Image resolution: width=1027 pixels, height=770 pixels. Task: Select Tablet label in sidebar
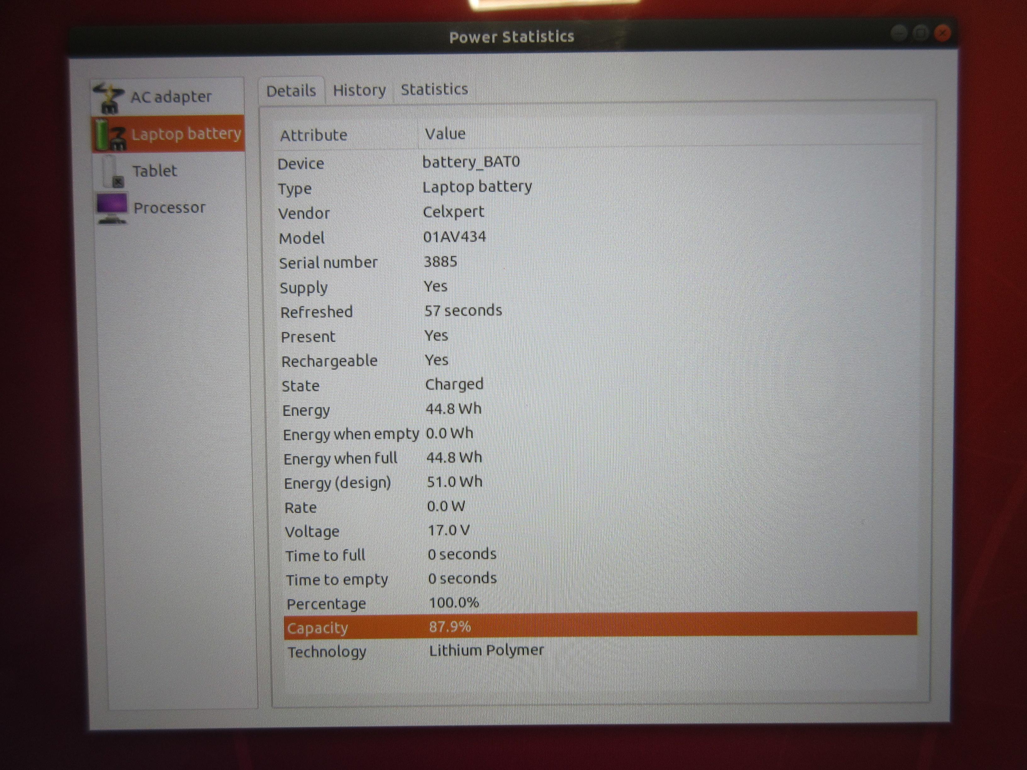tap(154, 171)
